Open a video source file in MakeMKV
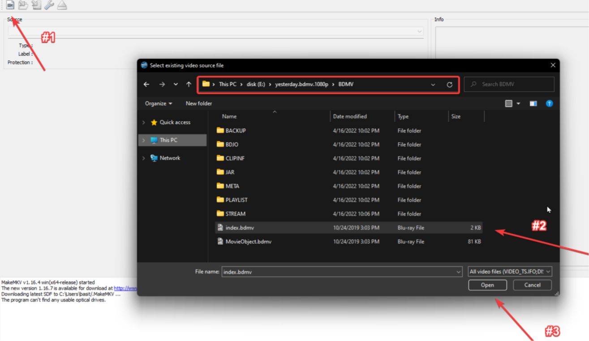 10,5
